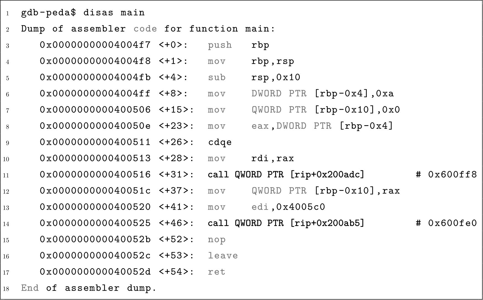483x300 pixels.
Task: Click line number 9 in the gutter
Action: pyautogui.click(x=7, y=143)
